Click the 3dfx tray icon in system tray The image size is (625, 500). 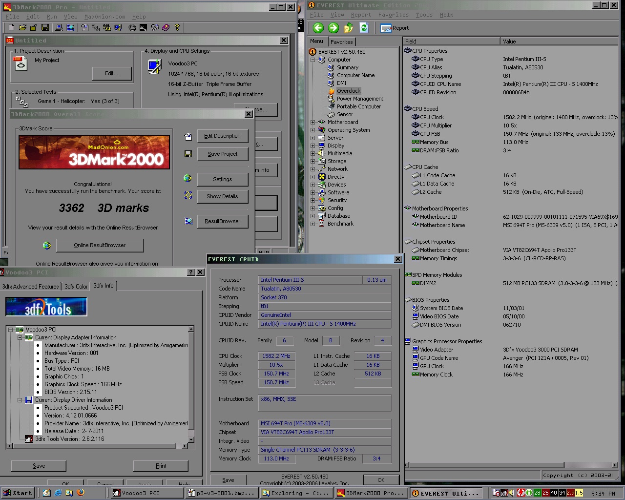[504, 493]
